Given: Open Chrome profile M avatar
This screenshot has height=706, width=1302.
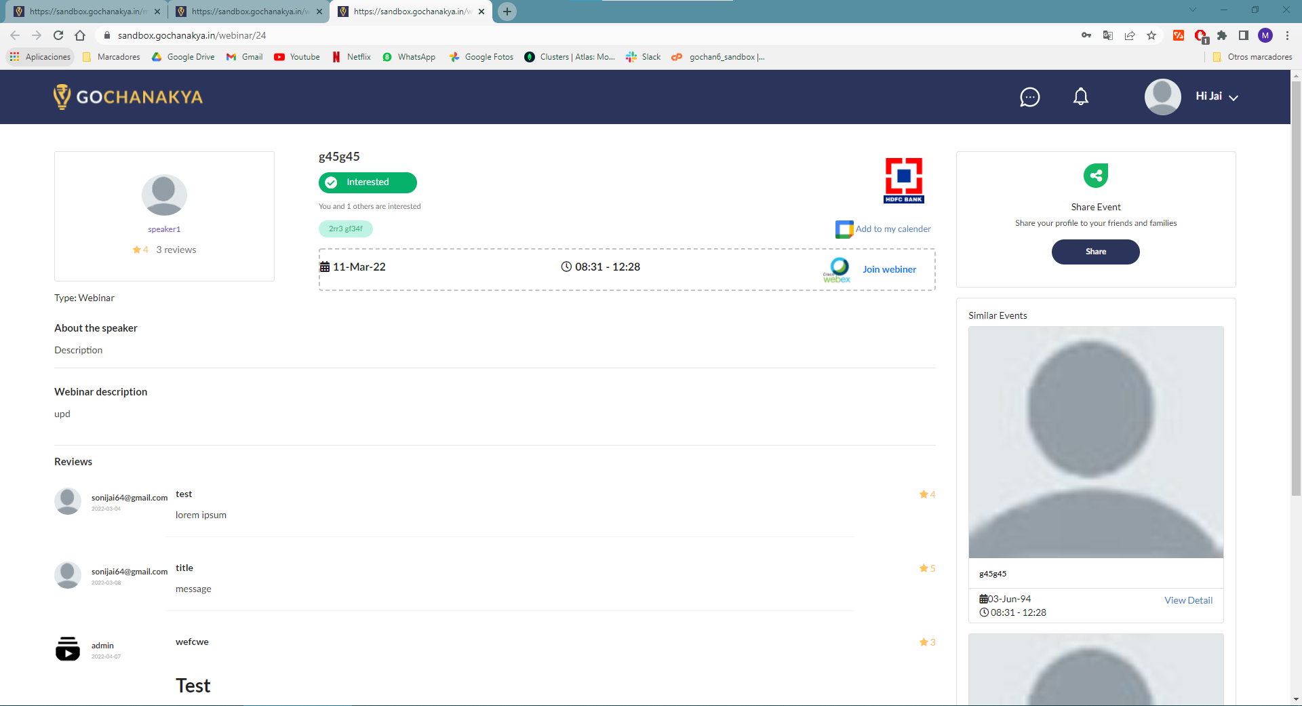Looking at the screenshot, I should coord(1265,35).
